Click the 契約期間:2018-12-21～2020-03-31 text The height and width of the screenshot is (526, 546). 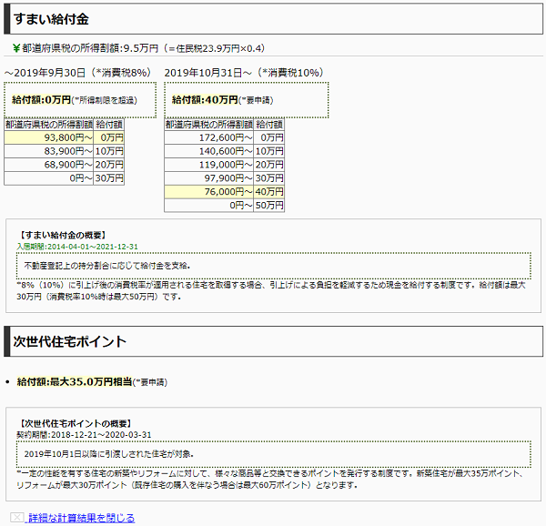pos(84,435)
